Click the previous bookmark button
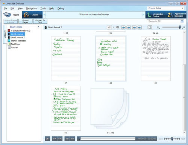Screen dimensions: 188x145 (67, 139)
